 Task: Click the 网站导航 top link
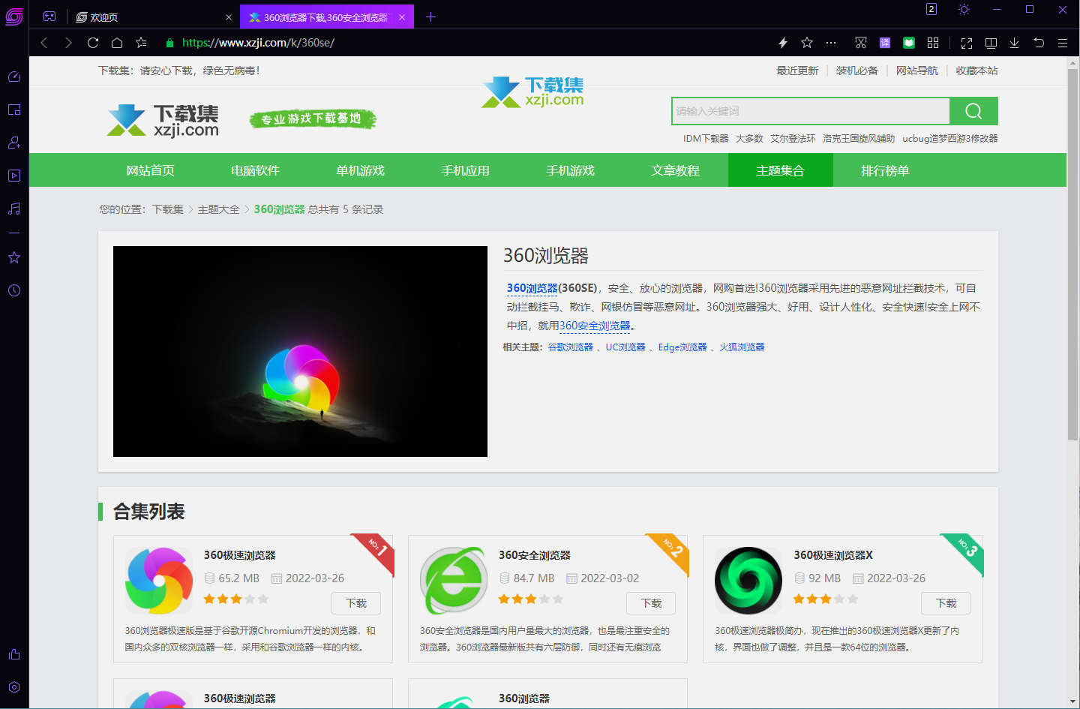[917, 71]
